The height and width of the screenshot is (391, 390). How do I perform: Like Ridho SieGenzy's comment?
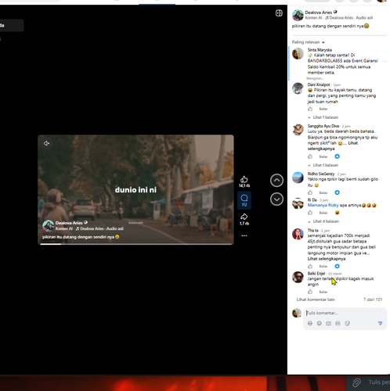click(x=310, y=192)
